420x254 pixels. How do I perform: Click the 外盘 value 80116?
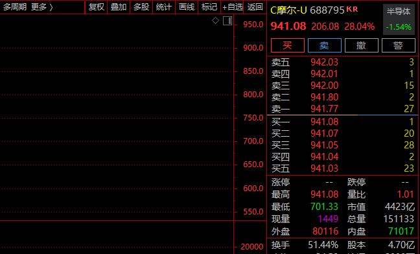325,231
